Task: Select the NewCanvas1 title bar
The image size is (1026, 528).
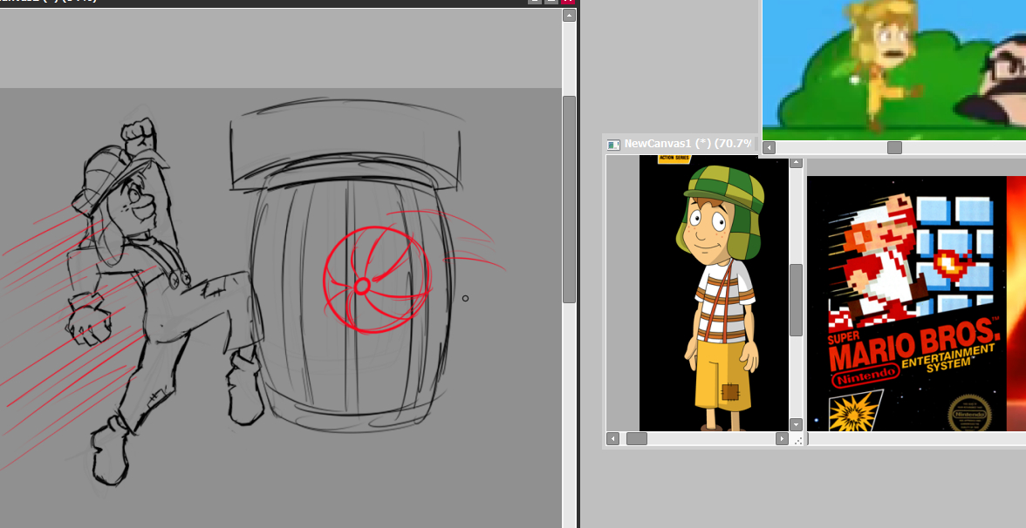Action: tap(681, 144)
